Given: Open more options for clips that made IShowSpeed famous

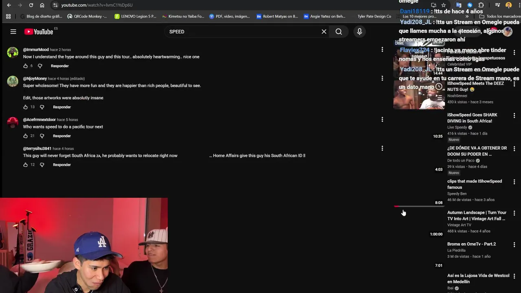Looking at the screenshot, I should pos(514,182).
